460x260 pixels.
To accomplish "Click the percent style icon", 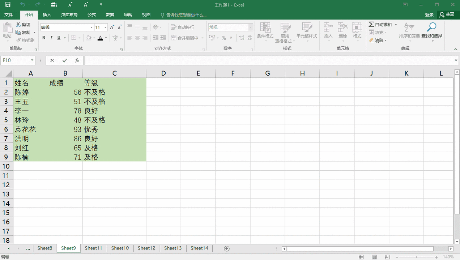I will point(224,38).
